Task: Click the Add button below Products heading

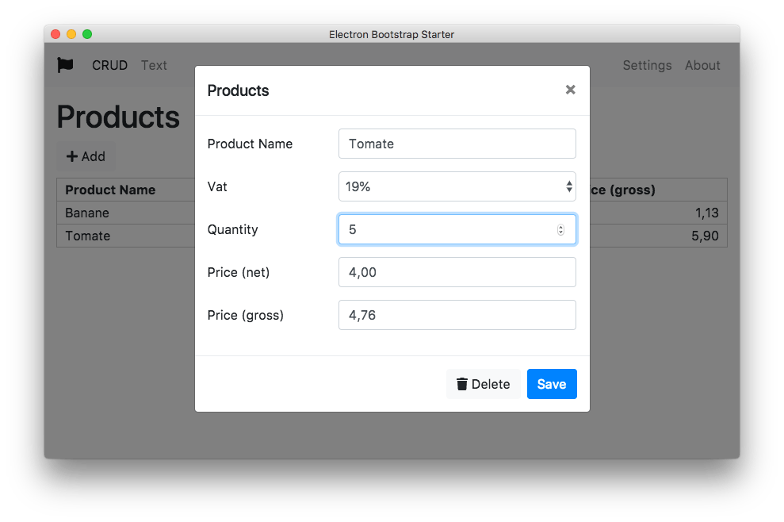Action: point(86,156)
